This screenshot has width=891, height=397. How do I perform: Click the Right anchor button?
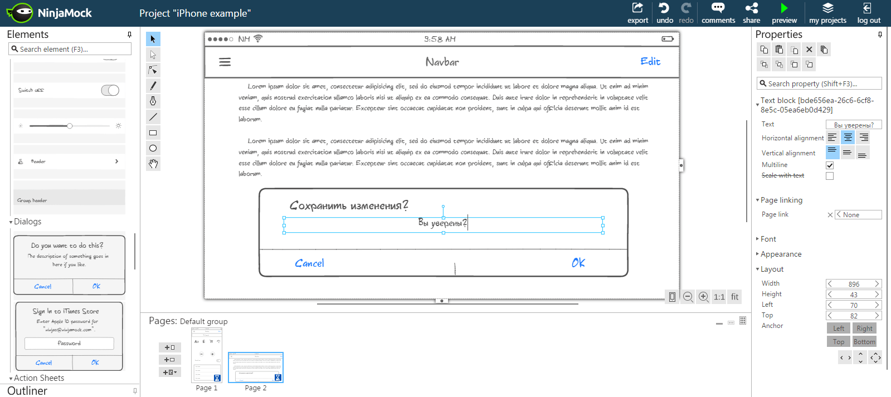tap(864, 329)
